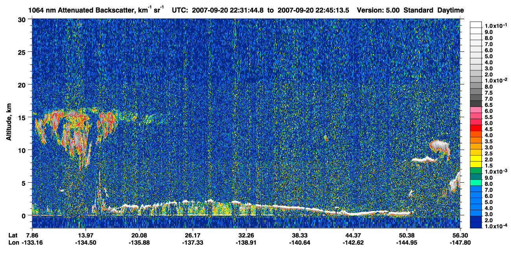Pick the white top swatch of the colorbar
This screenshot has width=511, height=262.
(x=476, y=24)
